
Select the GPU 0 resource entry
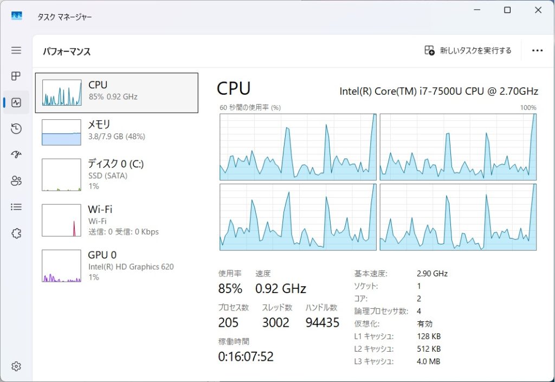point(117,266)
